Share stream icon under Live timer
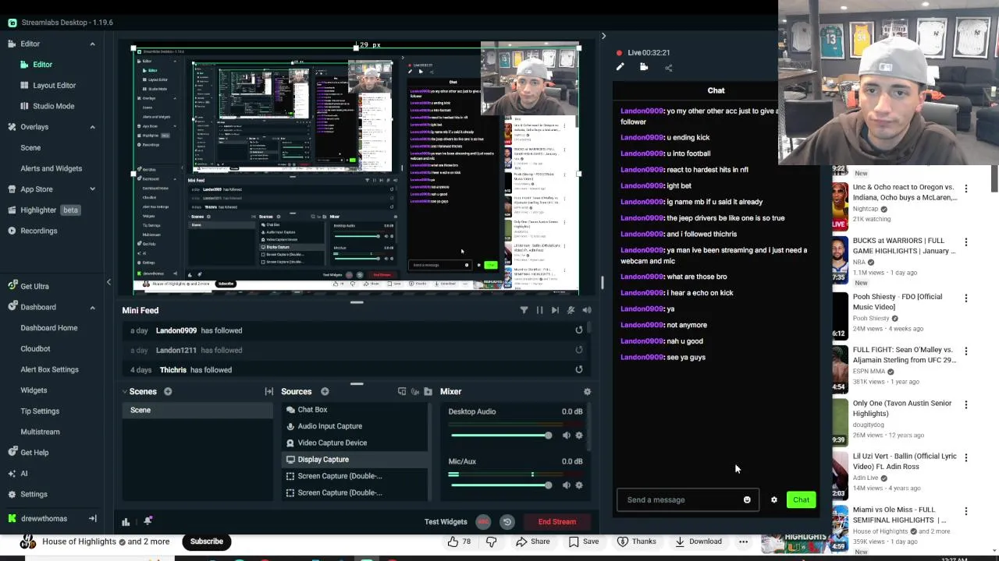Viewport: 999px width, 561px height. 668,68
